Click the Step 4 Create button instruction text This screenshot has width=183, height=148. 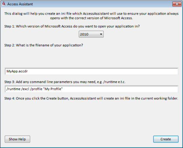pyautogui.click(x=91, y=98)
